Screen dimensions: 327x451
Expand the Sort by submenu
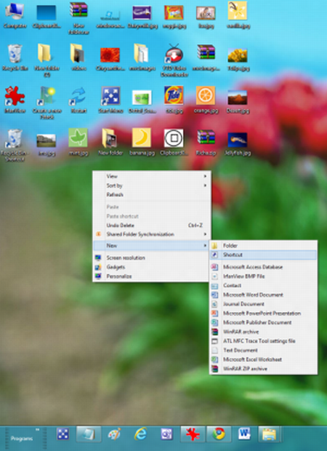pyautogui.click(x=152, y=185)
